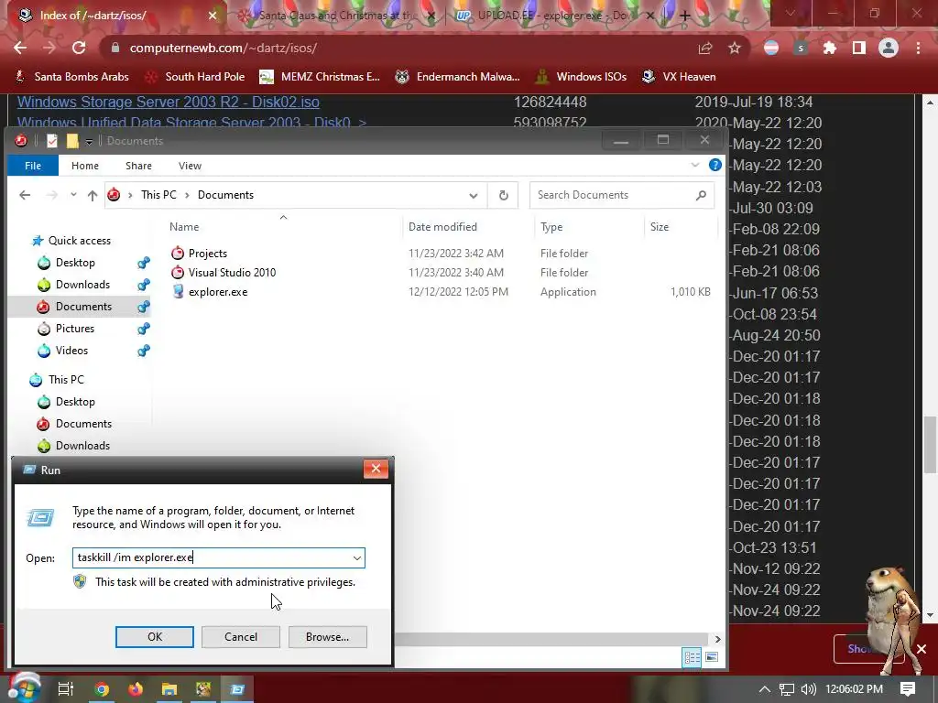The height and width of the screenshot is (703, 938).
Task: Show hidden system tray icons
Action: point(765,689)
